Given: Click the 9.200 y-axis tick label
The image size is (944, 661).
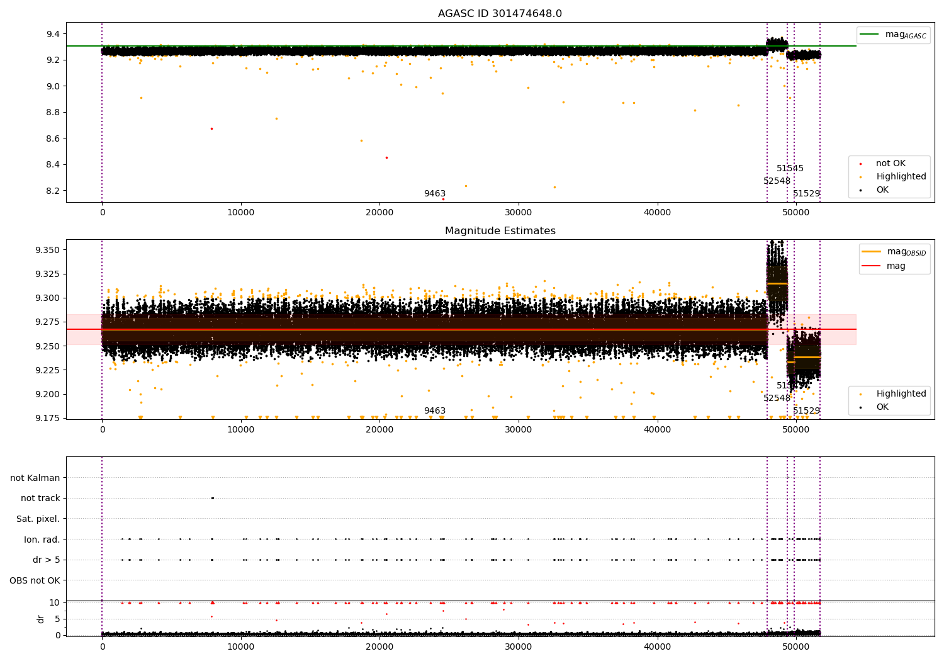Looking at the screenshot, I should coord(47,394).
